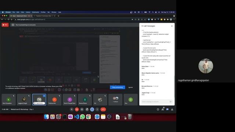Click the Stop presenting button

[x=117, y=87]
